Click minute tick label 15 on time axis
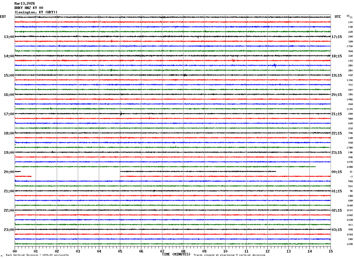The image size is (354, 259). pos(331,251)
